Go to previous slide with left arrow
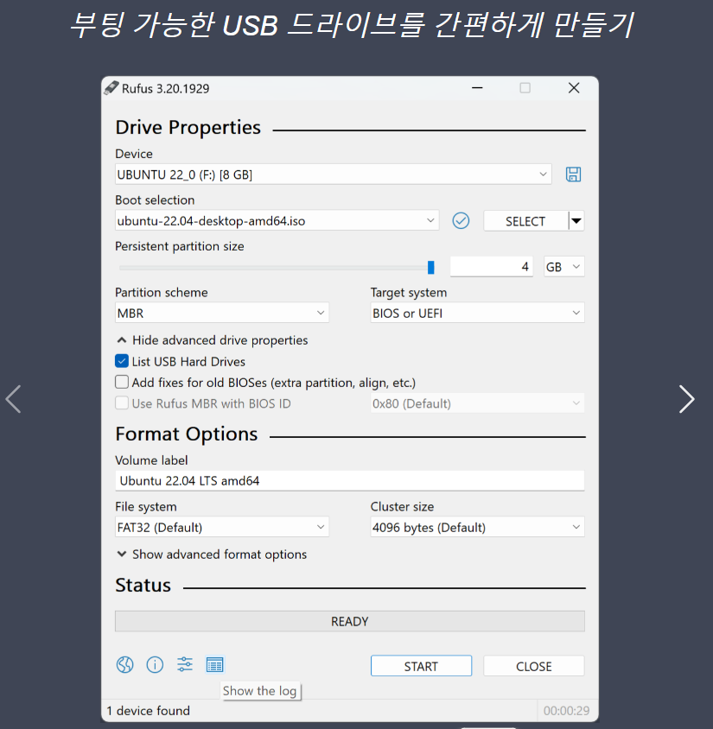The image size is (713, 729). [x=14, y=398]
